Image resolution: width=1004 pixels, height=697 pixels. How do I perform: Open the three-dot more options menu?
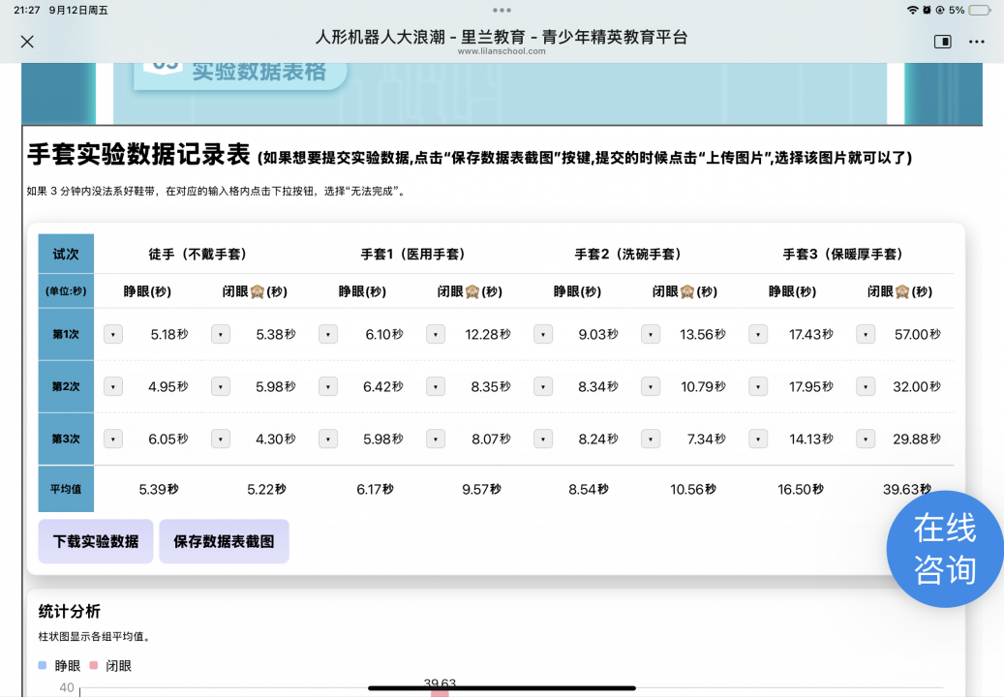point(976,42)
